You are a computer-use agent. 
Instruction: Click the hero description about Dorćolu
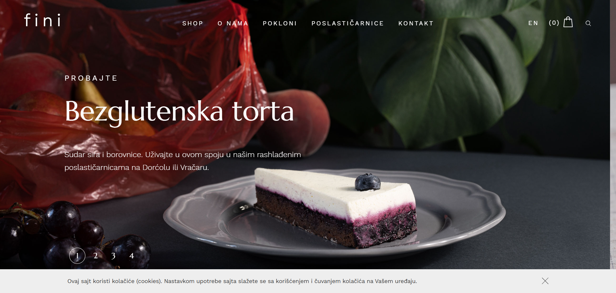point(183,161)
